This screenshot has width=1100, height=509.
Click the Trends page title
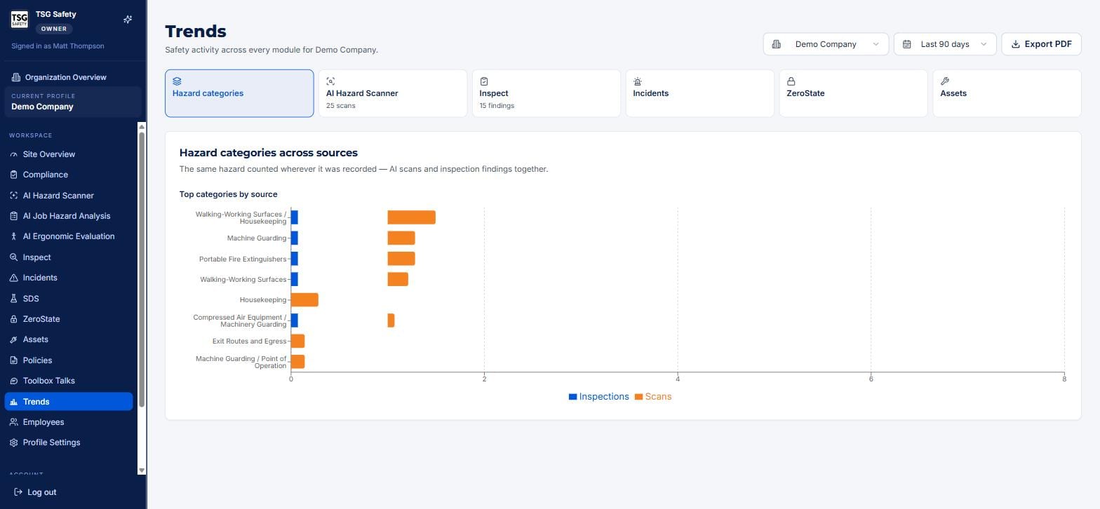point(196,32)
